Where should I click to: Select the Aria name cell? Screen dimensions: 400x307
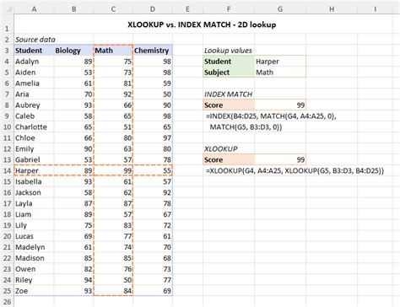click(x=34, y=94)
